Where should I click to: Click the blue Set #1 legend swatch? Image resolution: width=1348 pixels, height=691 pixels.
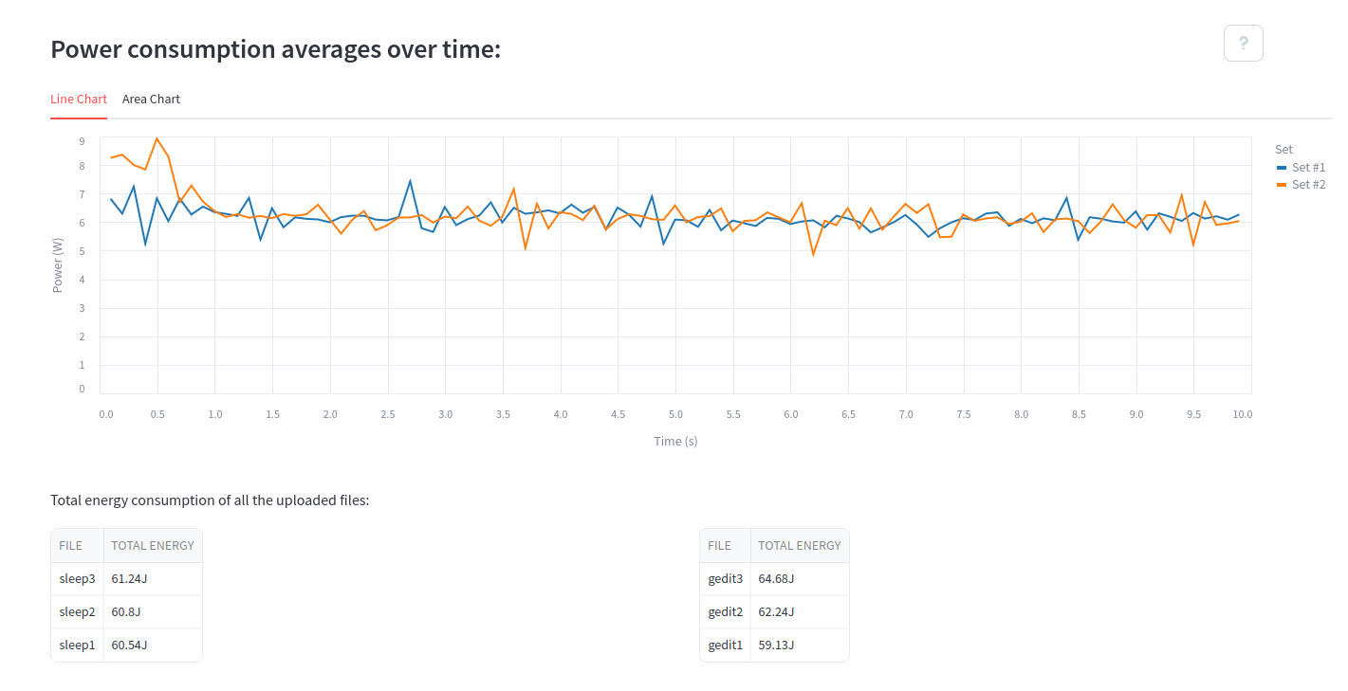tap(1282, 168)
